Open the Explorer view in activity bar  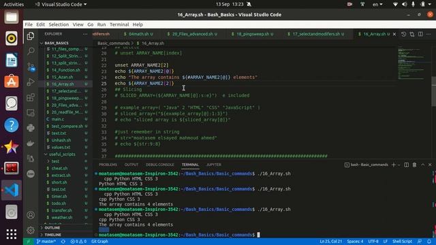pos(31,36)
